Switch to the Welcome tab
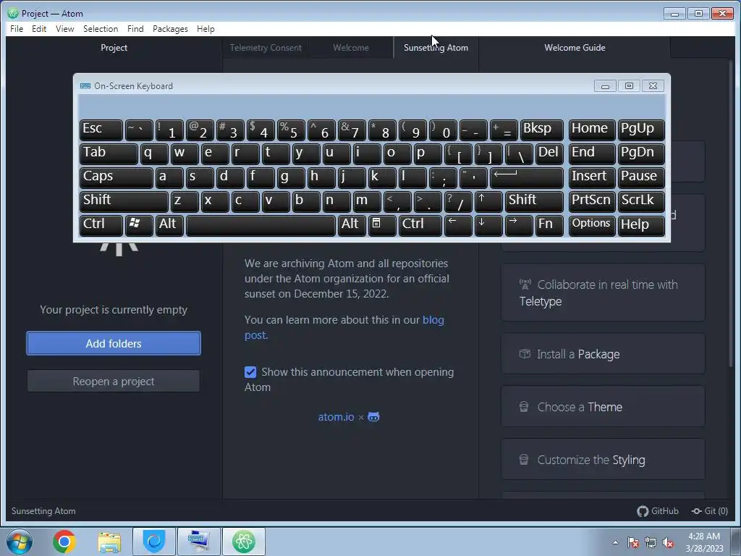 pyautogui.click(x=351, y=48)
